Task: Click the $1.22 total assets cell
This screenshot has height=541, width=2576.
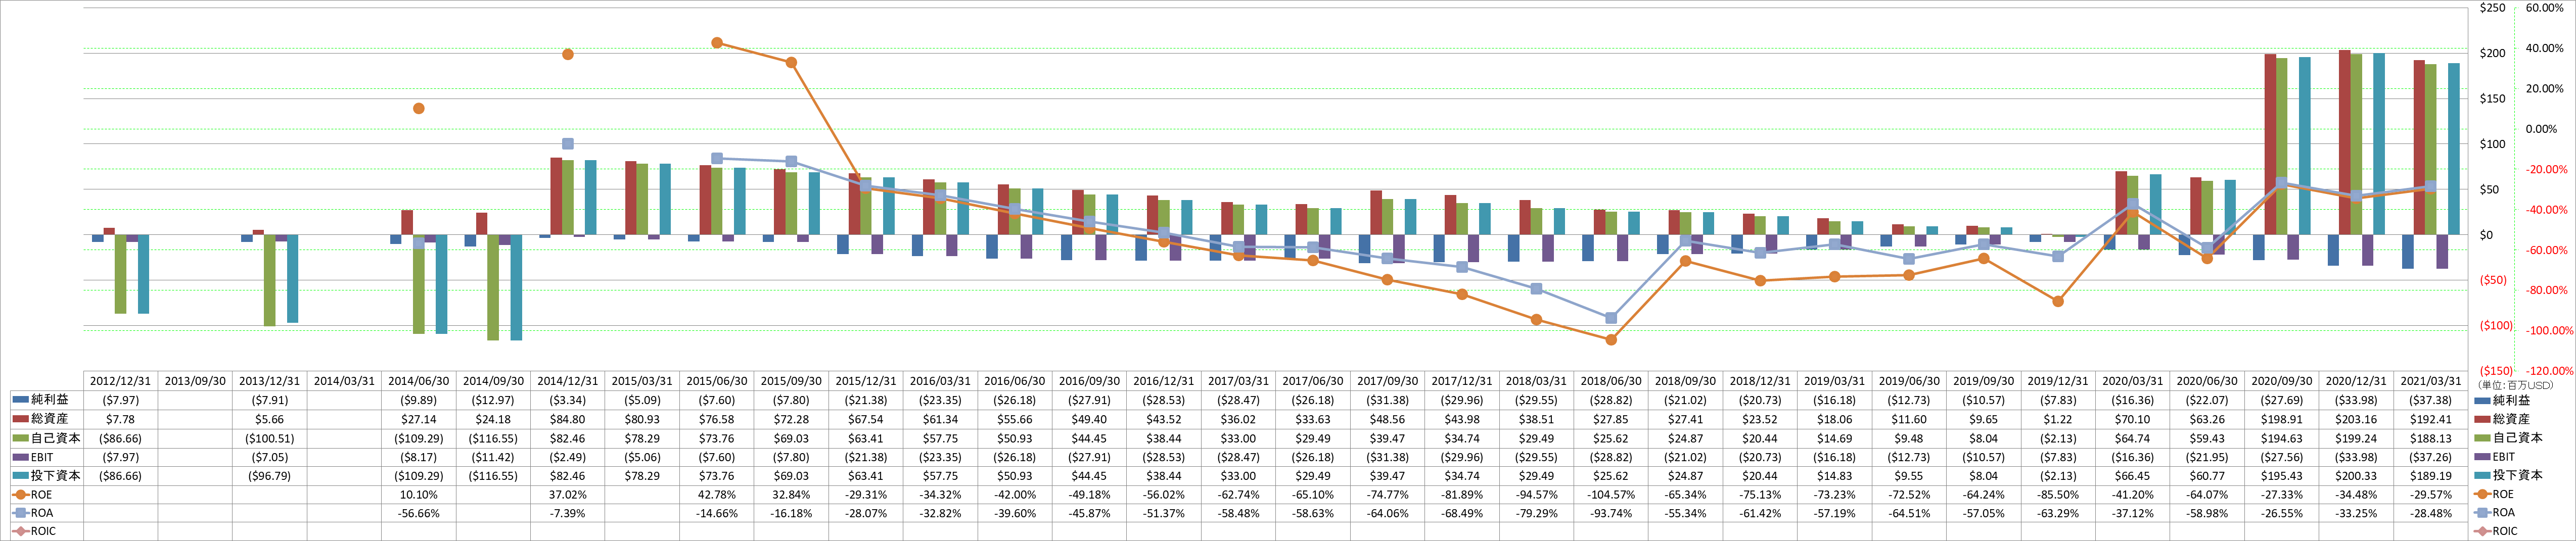Action: click(x=2057, y=419)
